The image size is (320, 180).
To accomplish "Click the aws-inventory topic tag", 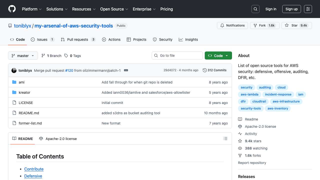I will pos(278,108).
